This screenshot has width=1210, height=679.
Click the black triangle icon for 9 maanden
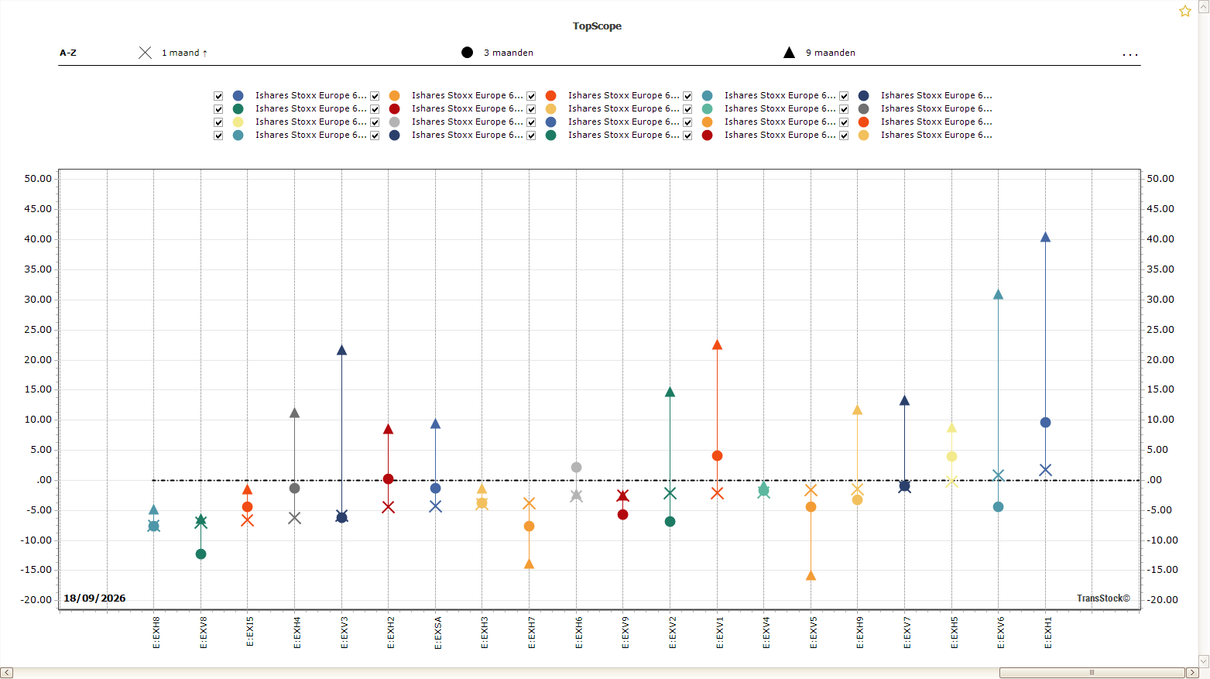(x=789, y=53)
